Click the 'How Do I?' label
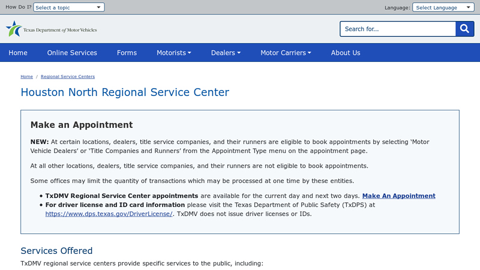 click(19, 7)
